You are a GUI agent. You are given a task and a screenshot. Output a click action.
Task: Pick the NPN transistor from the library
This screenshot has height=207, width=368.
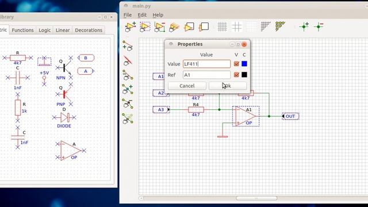(x=64, y=68)
